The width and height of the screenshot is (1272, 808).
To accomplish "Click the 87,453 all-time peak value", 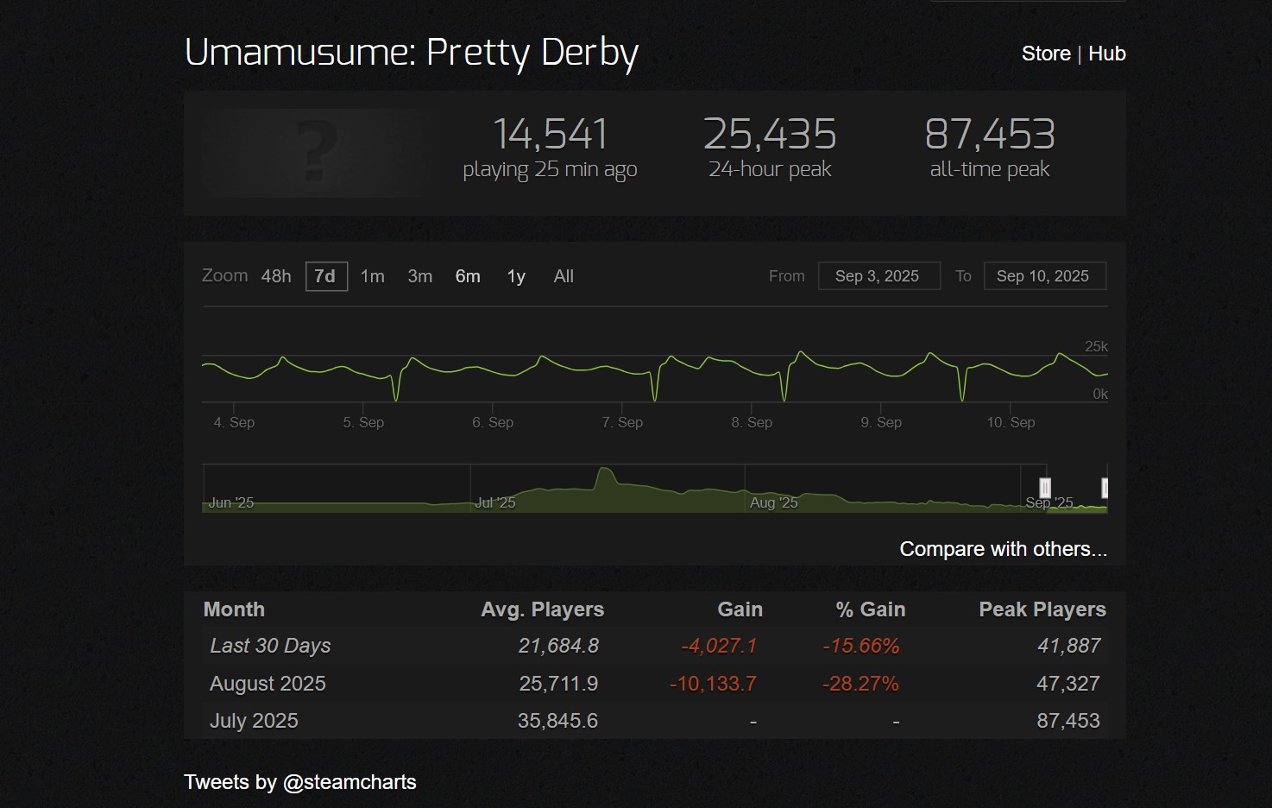I will [990, 135].
